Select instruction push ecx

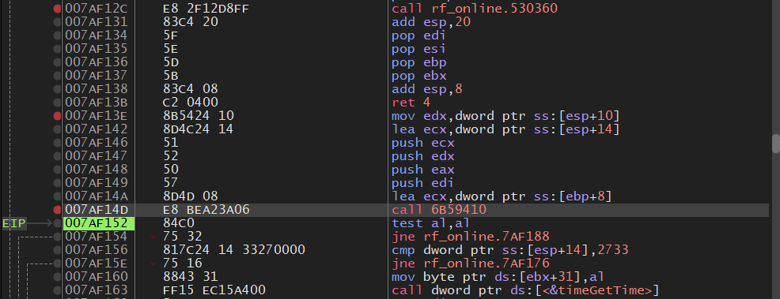tap(423, 143)
